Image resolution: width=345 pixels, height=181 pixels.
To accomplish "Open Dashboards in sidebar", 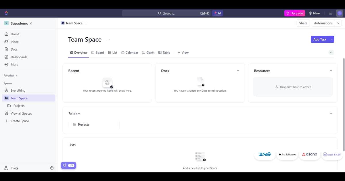I will point(29,57).
